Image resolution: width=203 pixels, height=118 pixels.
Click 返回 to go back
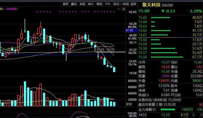[133, 4]
